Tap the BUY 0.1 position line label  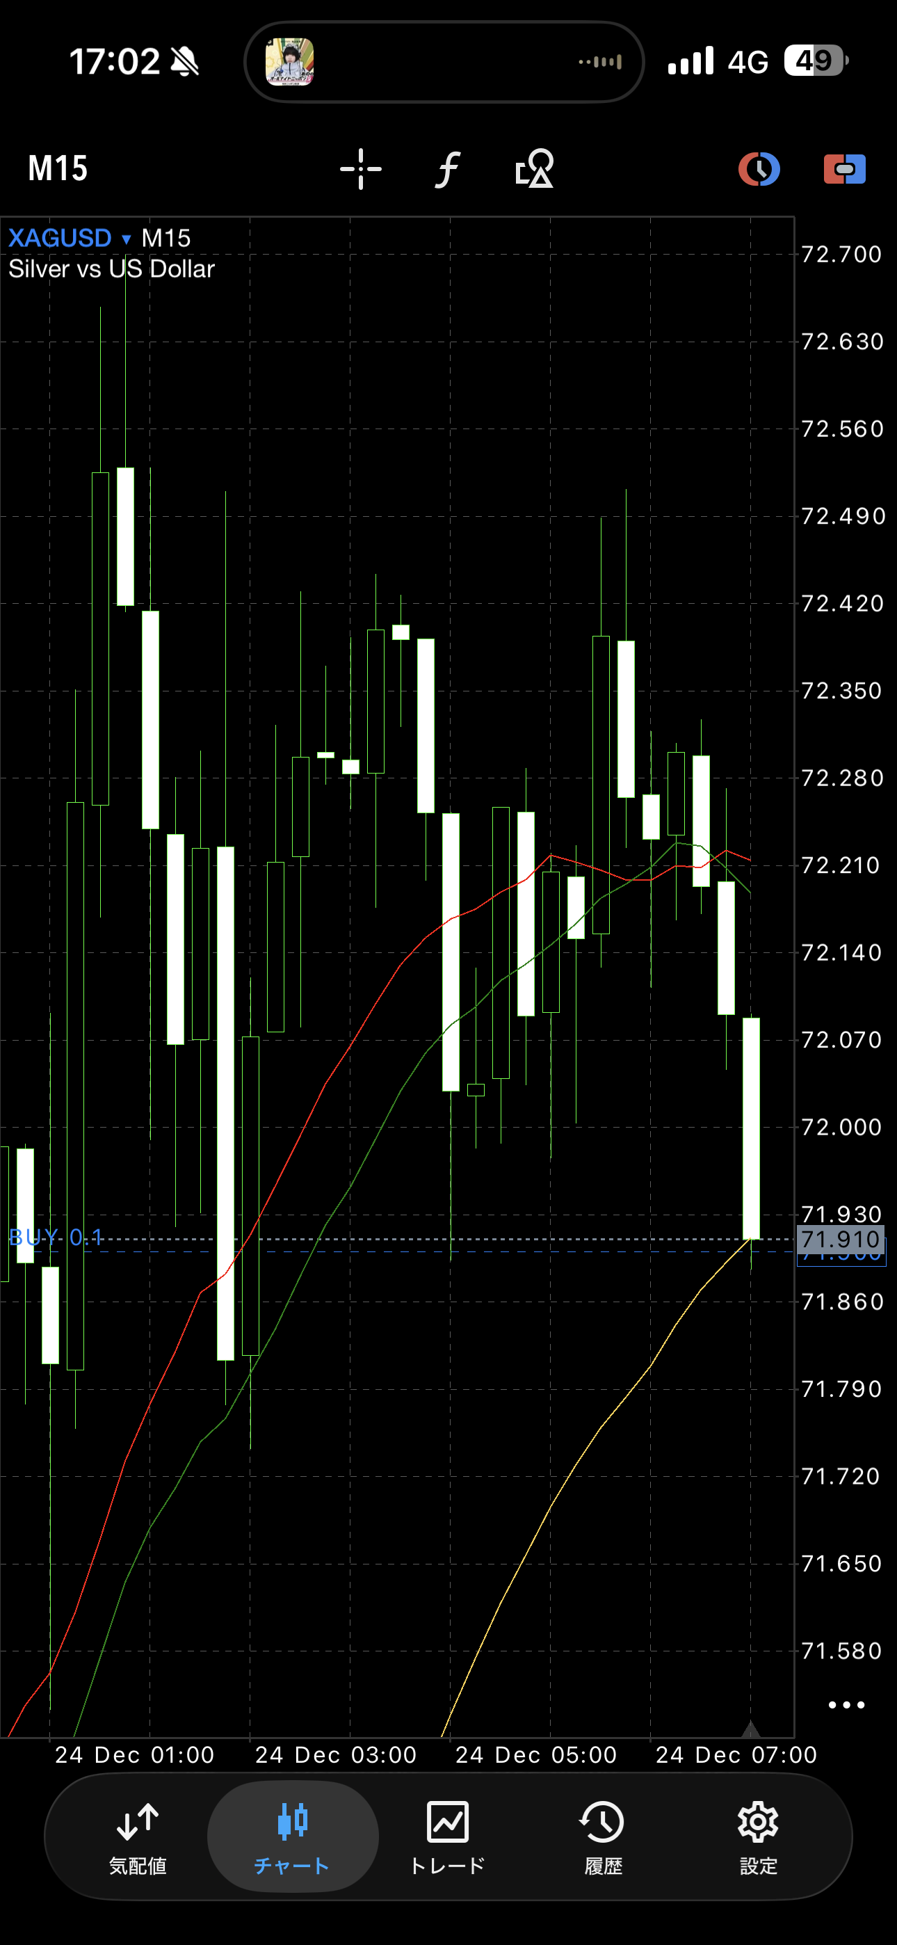click(56, 1237)
